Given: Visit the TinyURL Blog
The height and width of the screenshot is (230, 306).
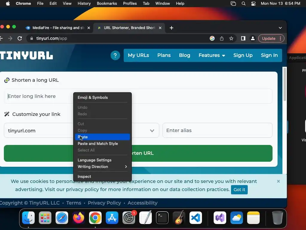Looking at the screenshot, I should (184, 55).
